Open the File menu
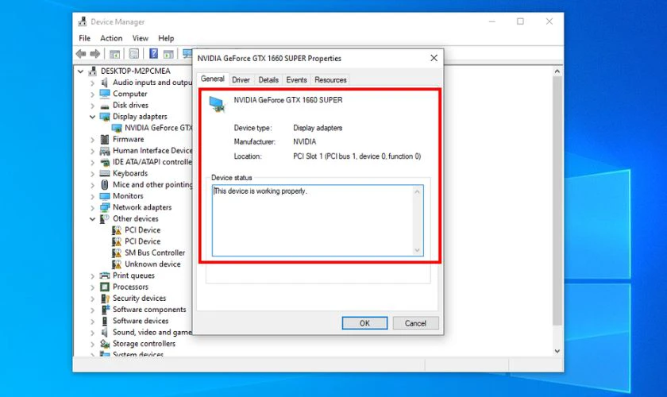 85,38
